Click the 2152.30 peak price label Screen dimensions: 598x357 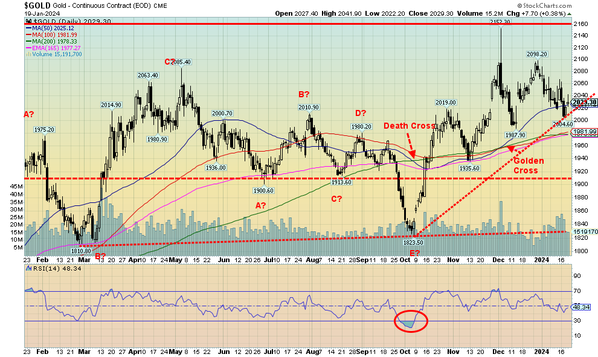tap(501, 22)
